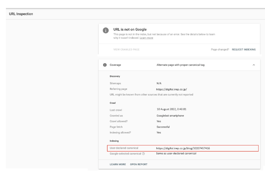
Task: Select the user-declared canonical blog URL
Action: coord(183,148)
